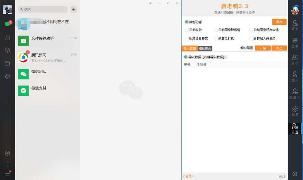This screenshot has height=180, width=303.
Task: Enable the 自动同意好友申请 checkbox
Action: [251, 30]
